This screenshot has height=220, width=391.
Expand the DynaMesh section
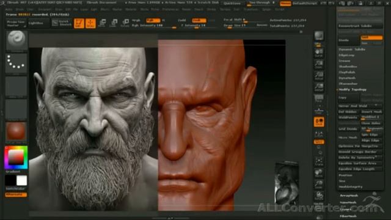[347, 78]
